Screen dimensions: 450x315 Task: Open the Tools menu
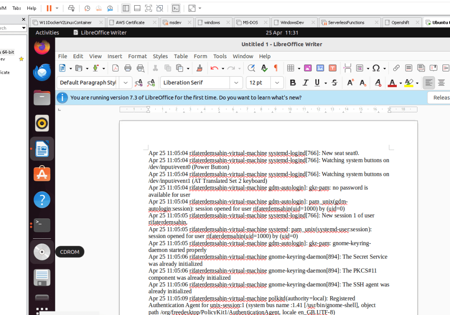220,56
